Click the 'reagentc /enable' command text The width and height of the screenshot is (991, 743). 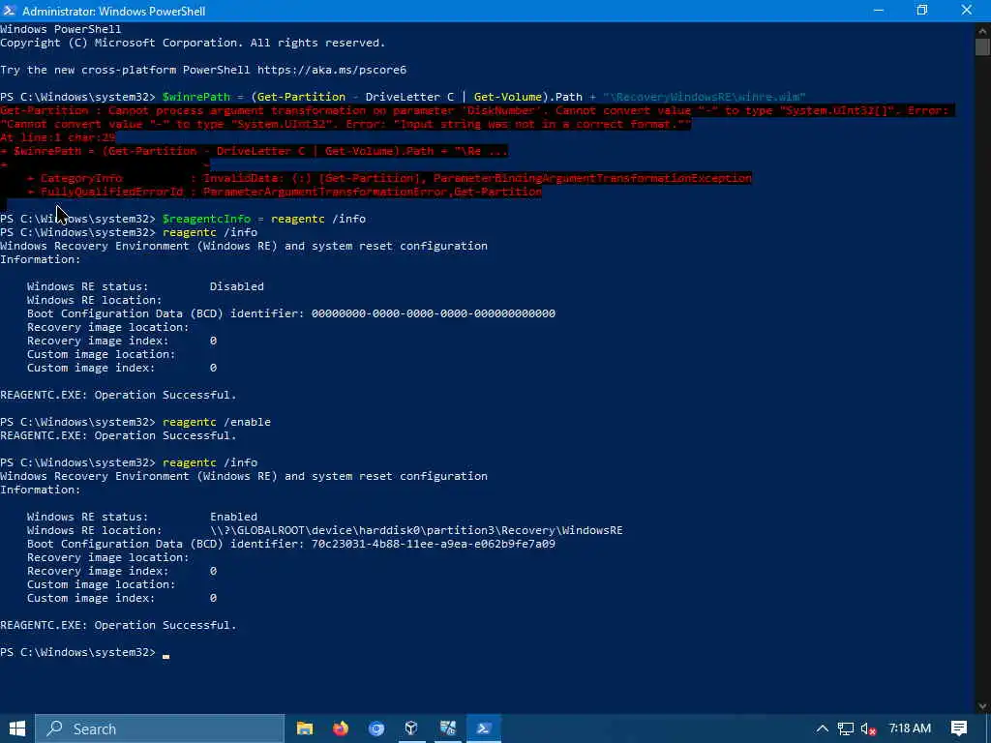point(217,422)
